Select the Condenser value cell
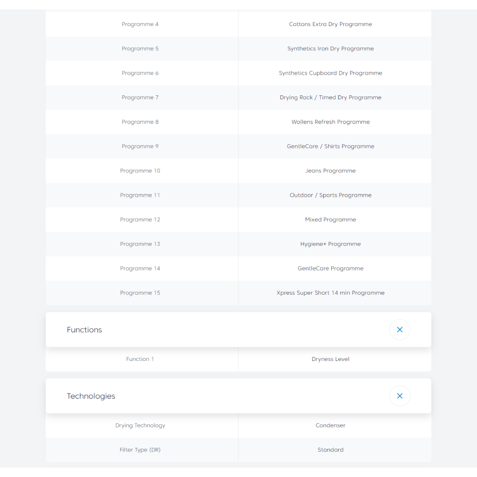Screen dimensions: 477x477 pyautogui.click(x=330, y=425)
